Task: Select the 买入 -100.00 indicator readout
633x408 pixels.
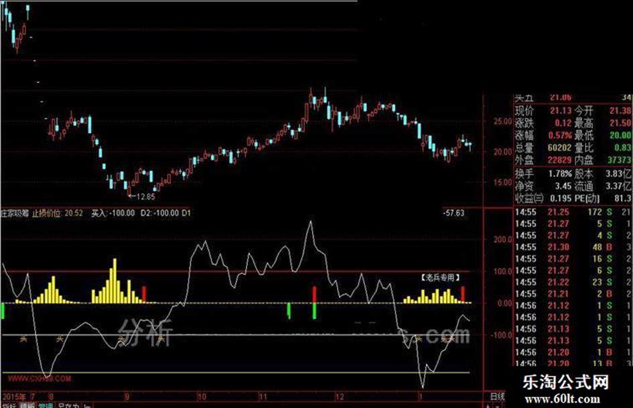Action: pyautogui.click(x=113, y=213)
